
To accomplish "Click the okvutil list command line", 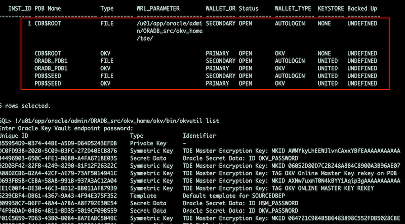I will tap(109, 121).
